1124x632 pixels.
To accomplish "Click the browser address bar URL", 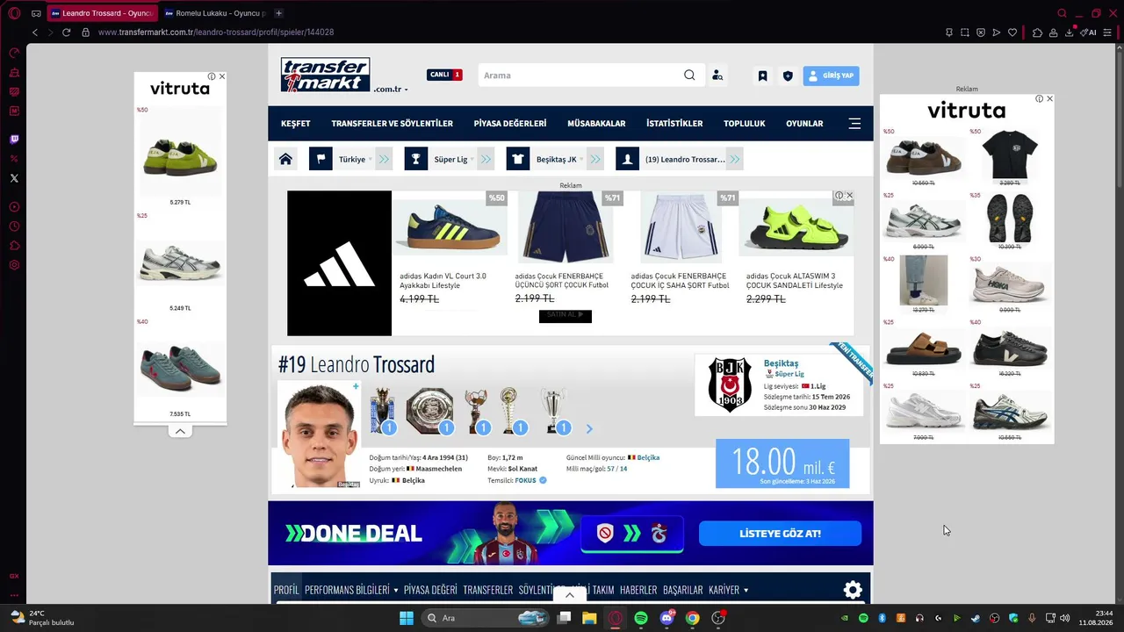I will [216, 32].
